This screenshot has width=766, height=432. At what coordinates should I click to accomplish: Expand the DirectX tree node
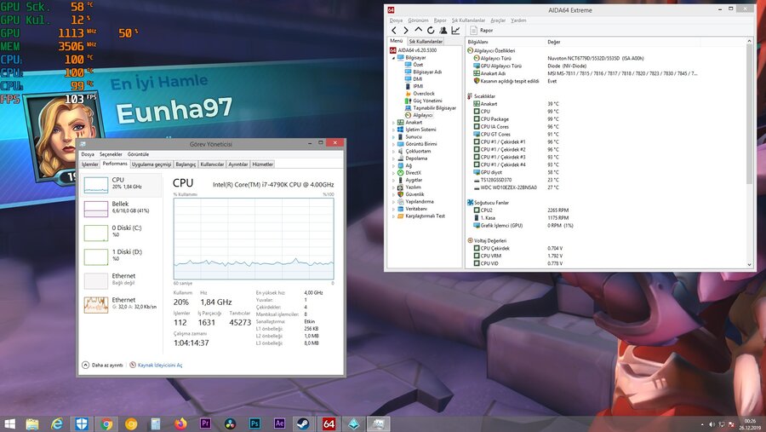pyautogui.click(x=394, y=173)
